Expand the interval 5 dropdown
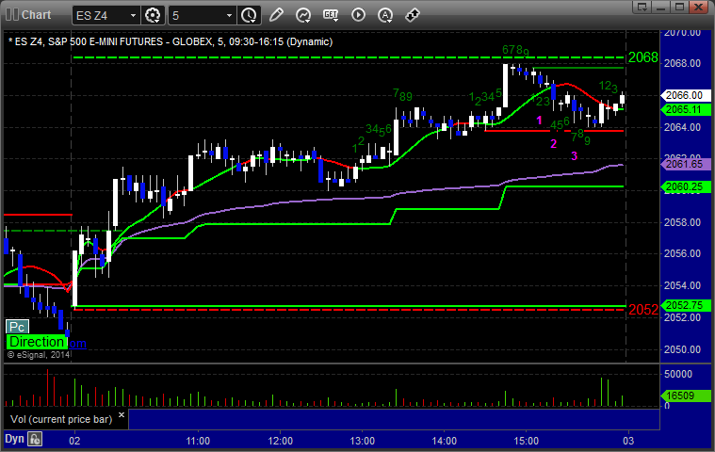 [x=229, y=15]
